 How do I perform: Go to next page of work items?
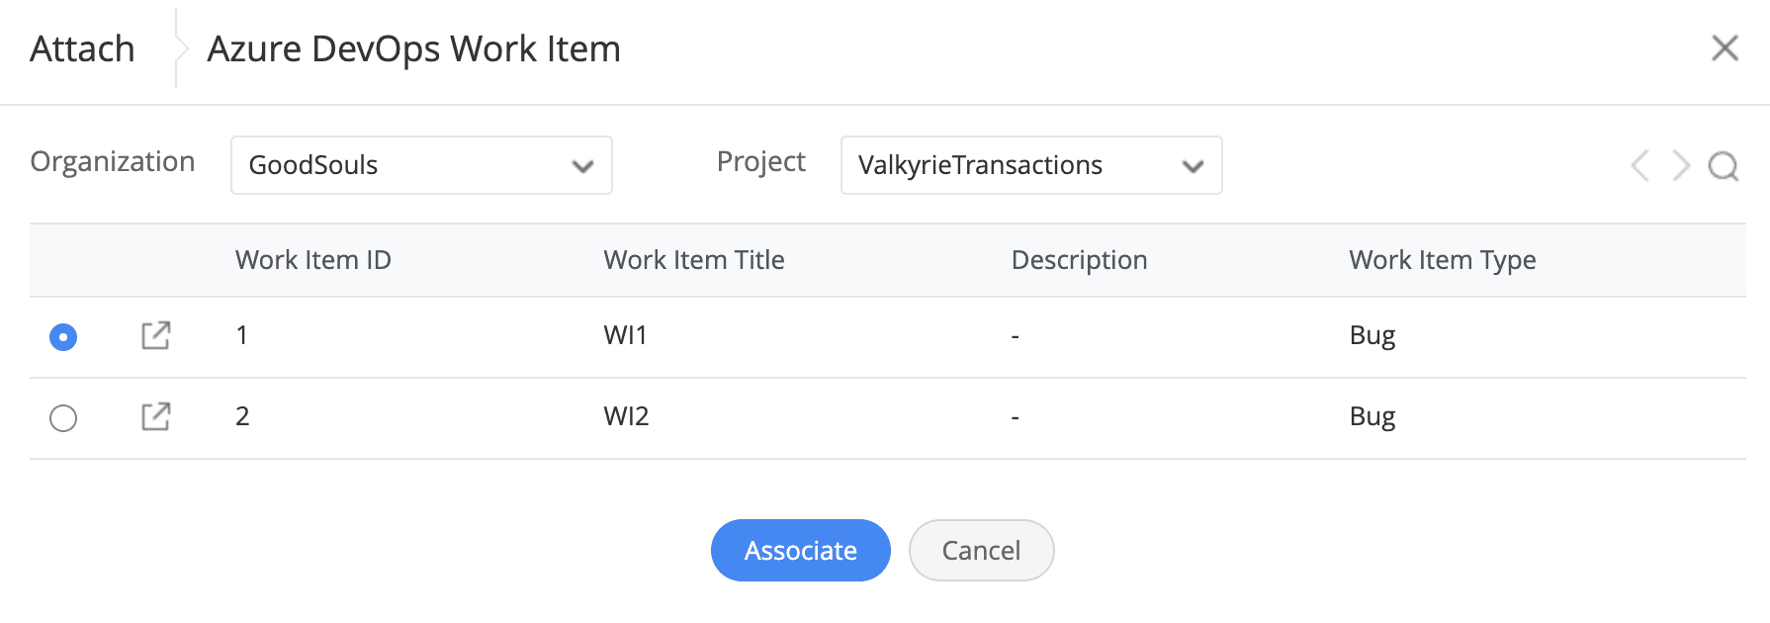[x=1681, y=166]
